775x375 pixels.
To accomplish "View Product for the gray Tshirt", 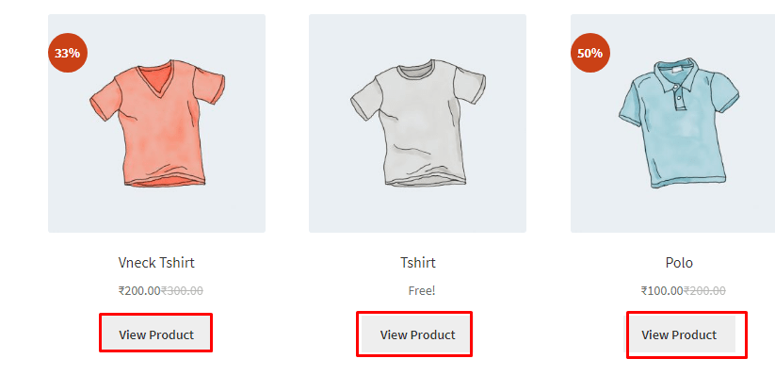I will click(x=417, y=334).
